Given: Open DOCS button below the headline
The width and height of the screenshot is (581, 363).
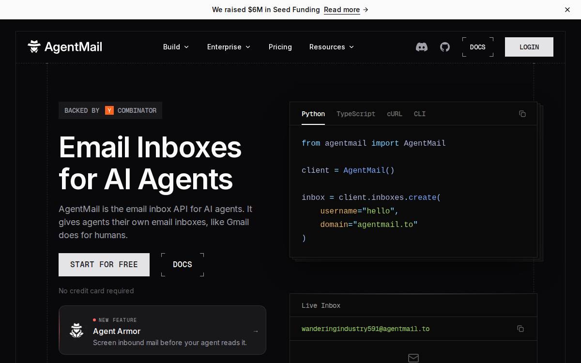Looking at the screenshot, I should pyautogui.click(x=183, y=265).
